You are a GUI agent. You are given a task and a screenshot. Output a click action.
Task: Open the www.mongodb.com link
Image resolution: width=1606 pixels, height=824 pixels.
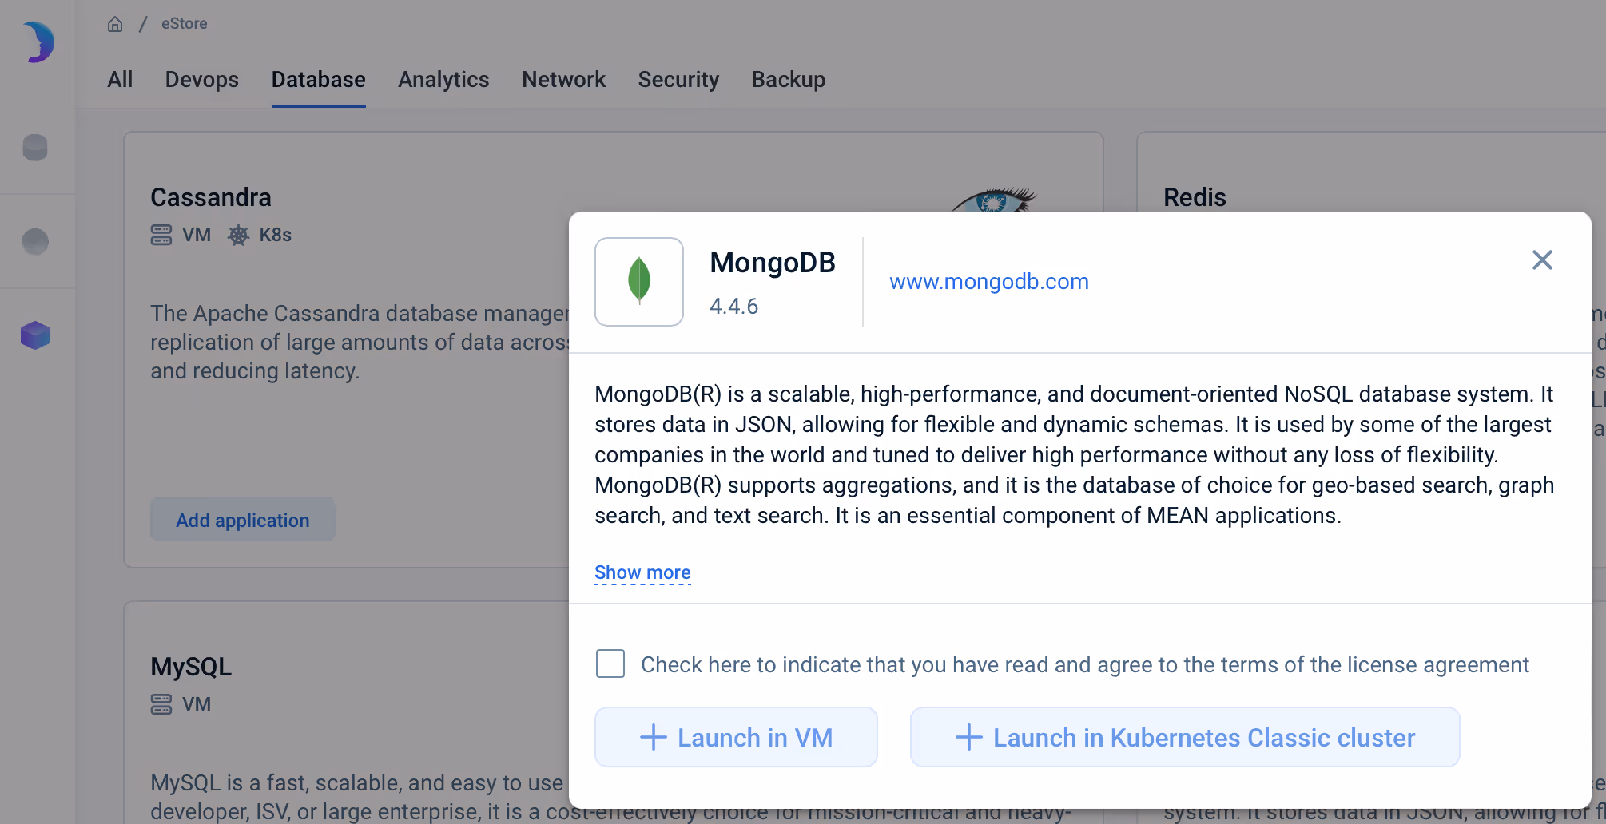988,281
